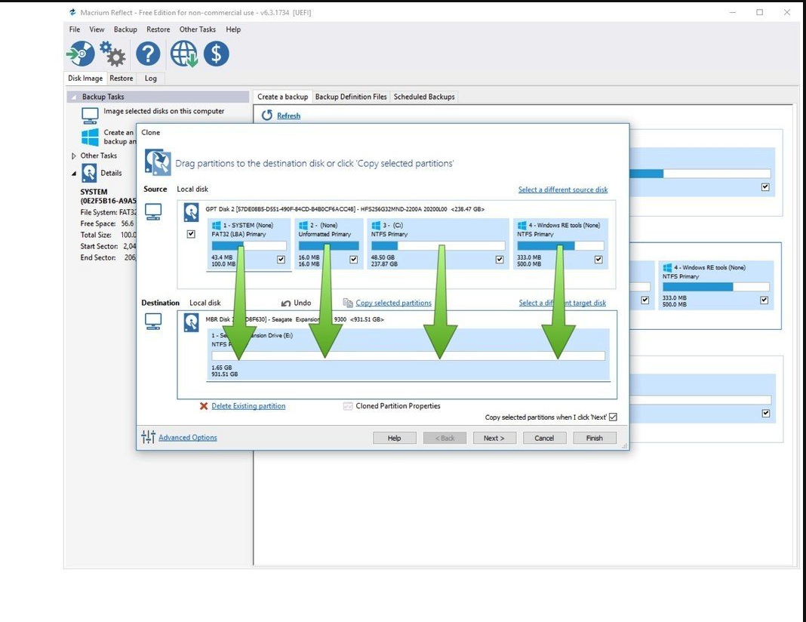Image resolution: width=806 pixels, height=622 pixels.
Task: Click the Undo arrow icon
Action: click(286, 303)
